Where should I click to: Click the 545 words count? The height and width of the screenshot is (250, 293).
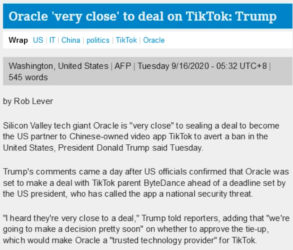(x=28, y=77)
